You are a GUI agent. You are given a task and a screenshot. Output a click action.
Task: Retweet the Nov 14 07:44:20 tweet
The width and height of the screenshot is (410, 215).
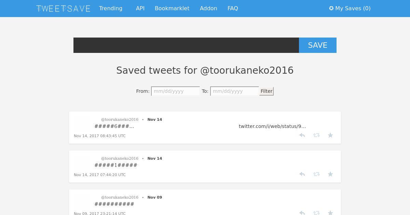316,174
